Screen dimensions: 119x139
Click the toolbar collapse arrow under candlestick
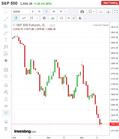pyautogui.click(x=14, y=21)
